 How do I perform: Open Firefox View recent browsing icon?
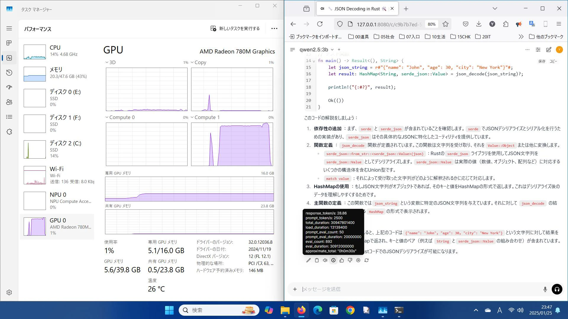pos(306,9)
